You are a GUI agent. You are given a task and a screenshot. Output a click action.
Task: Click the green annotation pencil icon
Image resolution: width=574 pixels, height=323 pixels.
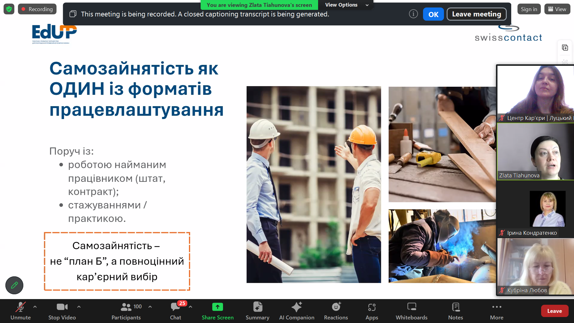click(x=14, y=285)
